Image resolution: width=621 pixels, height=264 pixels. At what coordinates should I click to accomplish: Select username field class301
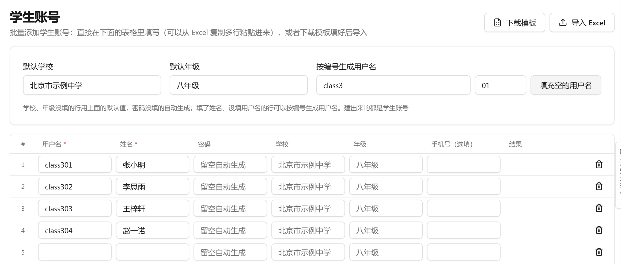point(75,164)
